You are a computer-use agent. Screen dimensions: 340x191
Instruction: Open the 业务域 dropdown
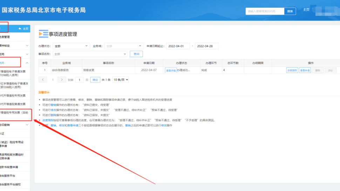124,46
